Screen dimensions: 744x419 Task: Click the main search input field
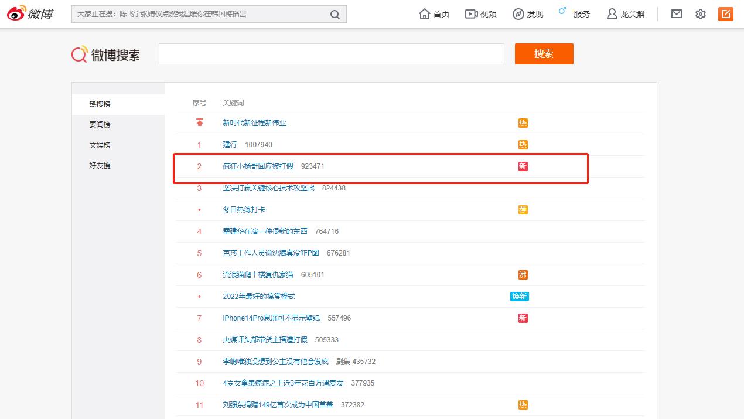coord(332,53)
